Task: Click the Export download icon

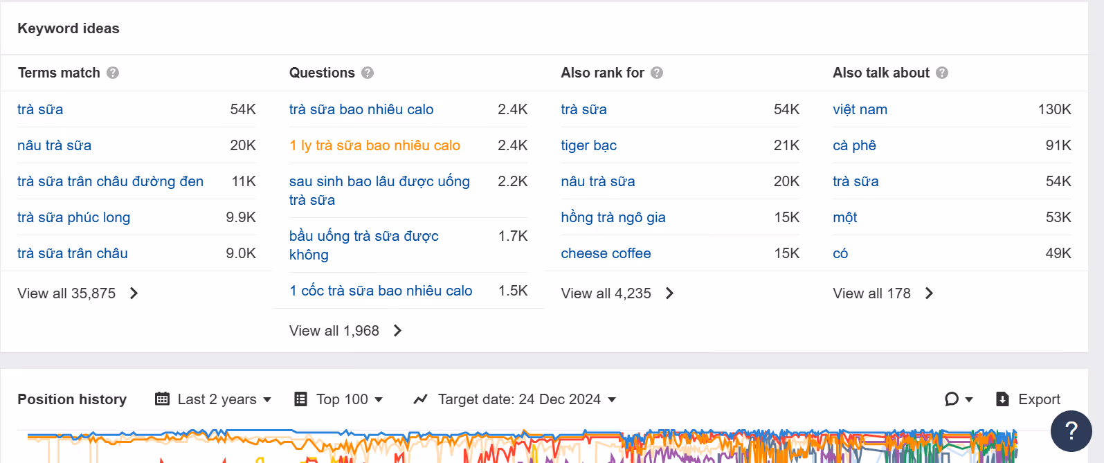Action: 1002,399
